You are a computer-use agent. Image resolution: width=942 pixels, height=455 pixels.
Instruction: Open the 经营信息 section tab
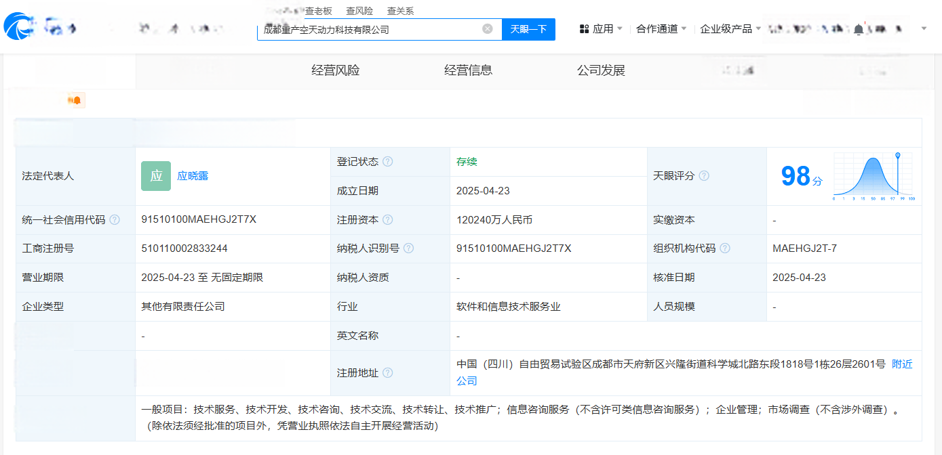pyautogui.click(x=469, y=70)
